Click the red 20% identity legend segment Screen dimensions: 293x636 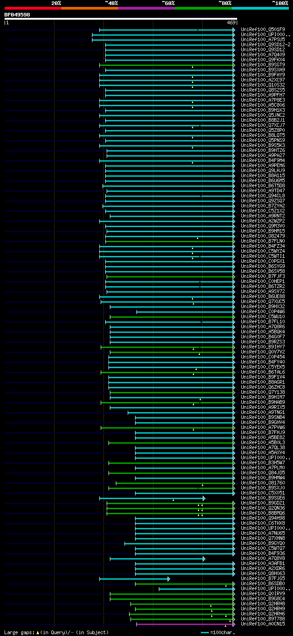[x=33, y=8]
